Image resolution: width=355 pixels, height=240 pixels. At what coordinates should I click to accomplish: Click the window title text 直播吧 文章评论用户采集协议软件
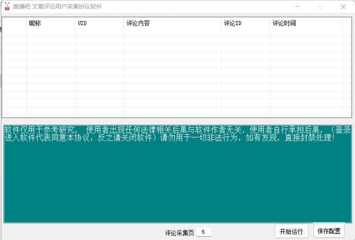57,7
